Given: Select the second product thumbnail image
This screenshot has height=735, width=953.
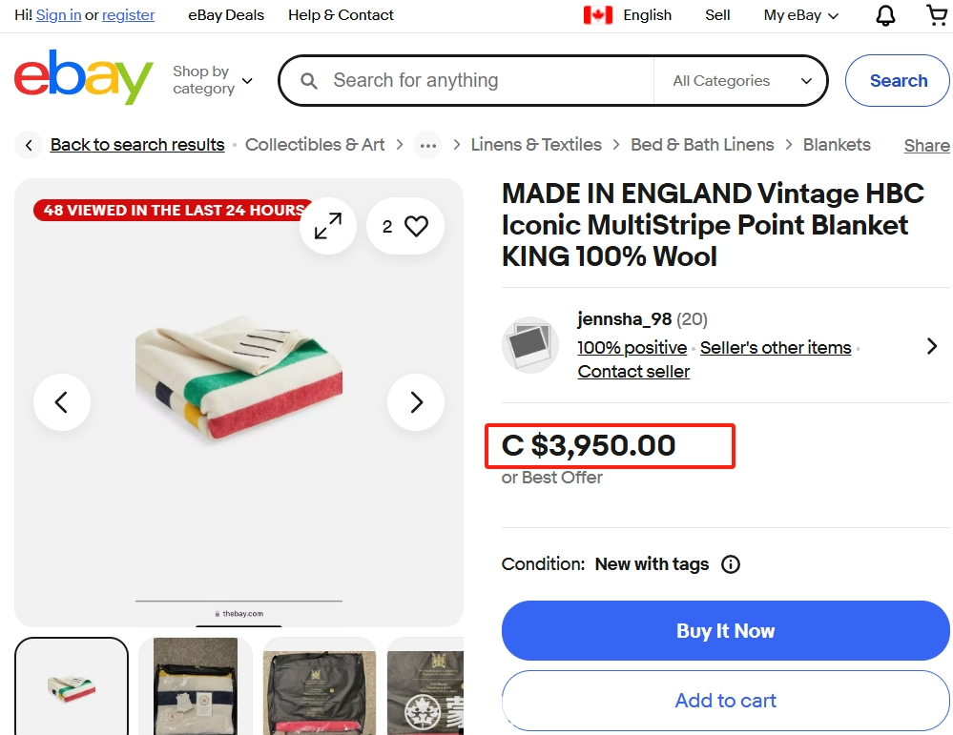Looking at the screenshot, I should (x=196, y=686).
